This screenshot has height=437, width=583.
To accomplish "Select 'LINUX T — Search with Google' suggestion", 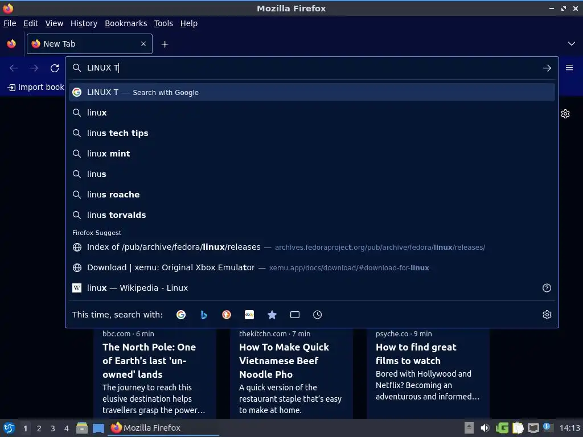I will 311,92.
